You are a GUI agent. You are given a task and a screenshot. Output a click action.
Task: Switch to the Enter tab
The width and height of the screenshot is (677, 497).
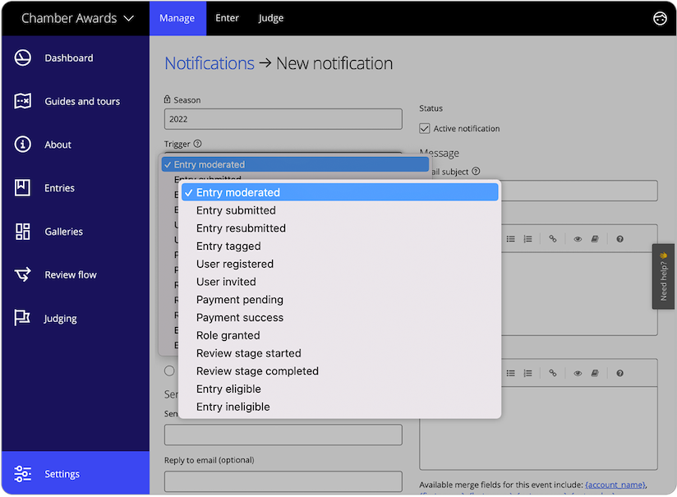pyautogui.click(x=228, y=17)
